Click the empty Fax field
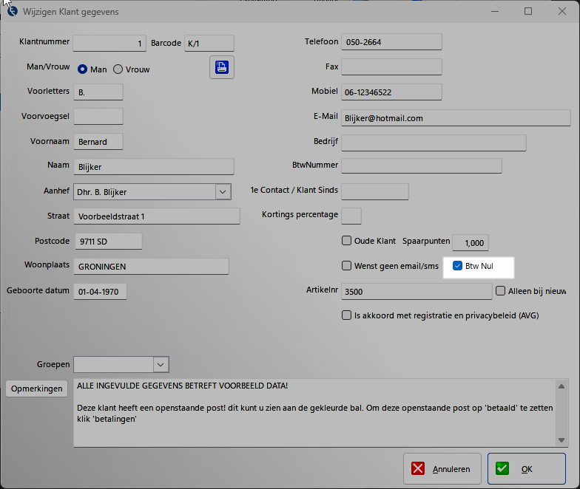The width and height of the screenshot is (580, 489). pos(391,67)
